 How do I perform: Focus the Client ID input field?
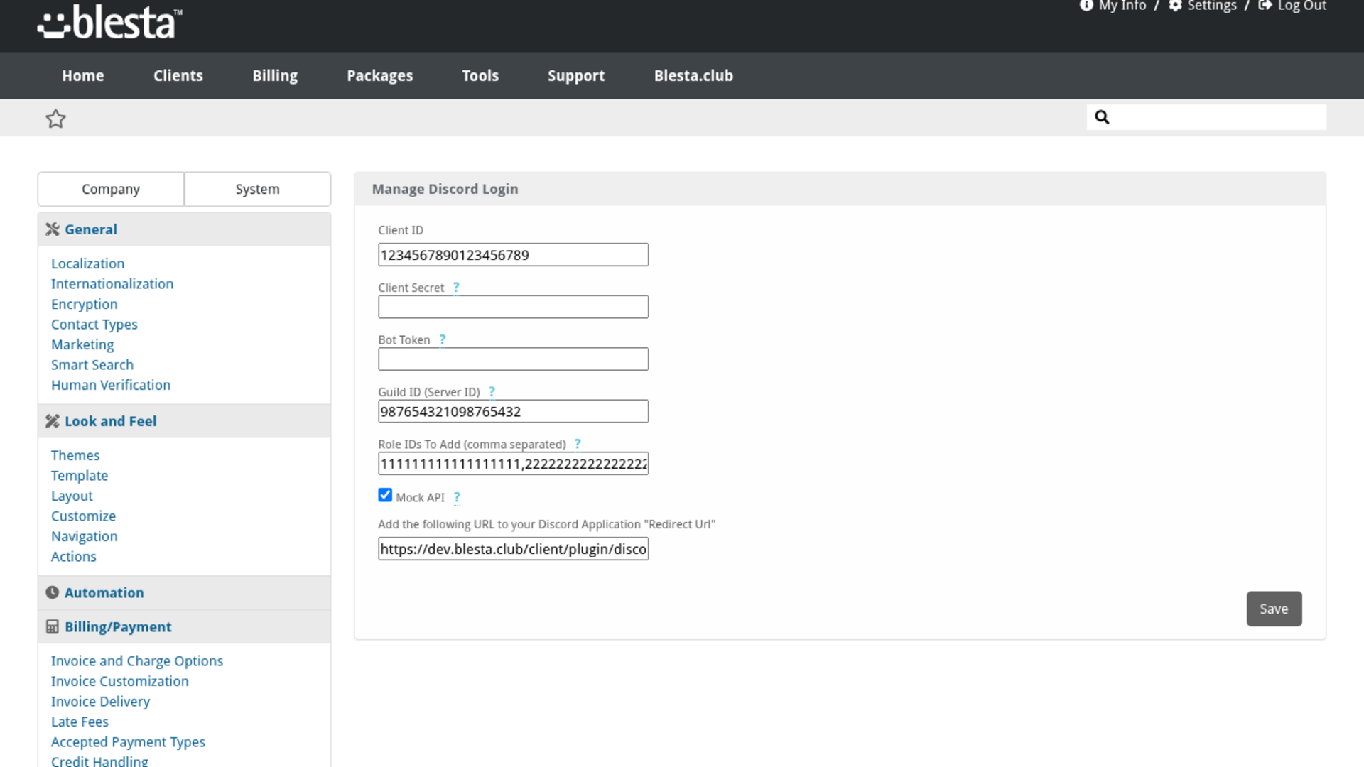point(513,255)
